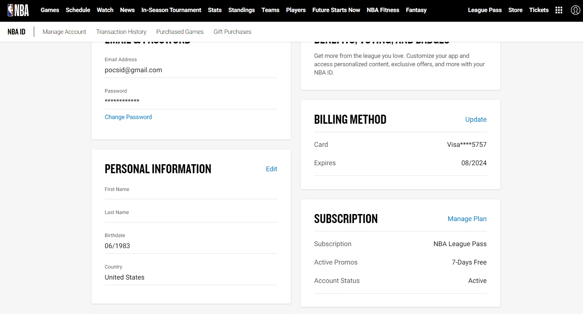Switch to the Manage Account tab

click(64, 32)
